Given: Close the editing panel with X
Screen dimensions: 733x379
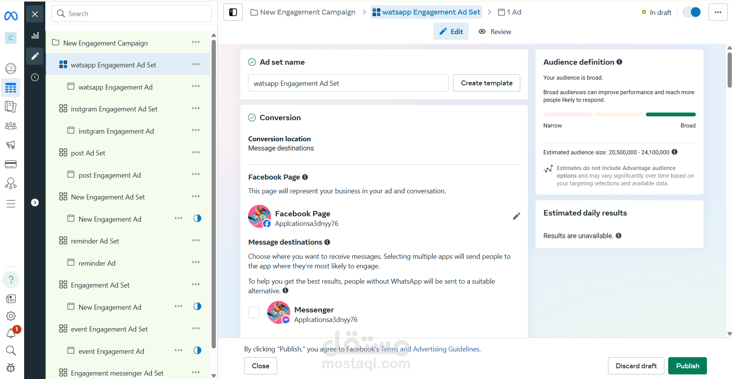Looking at the screenshot, I should [x=35, y=14].
